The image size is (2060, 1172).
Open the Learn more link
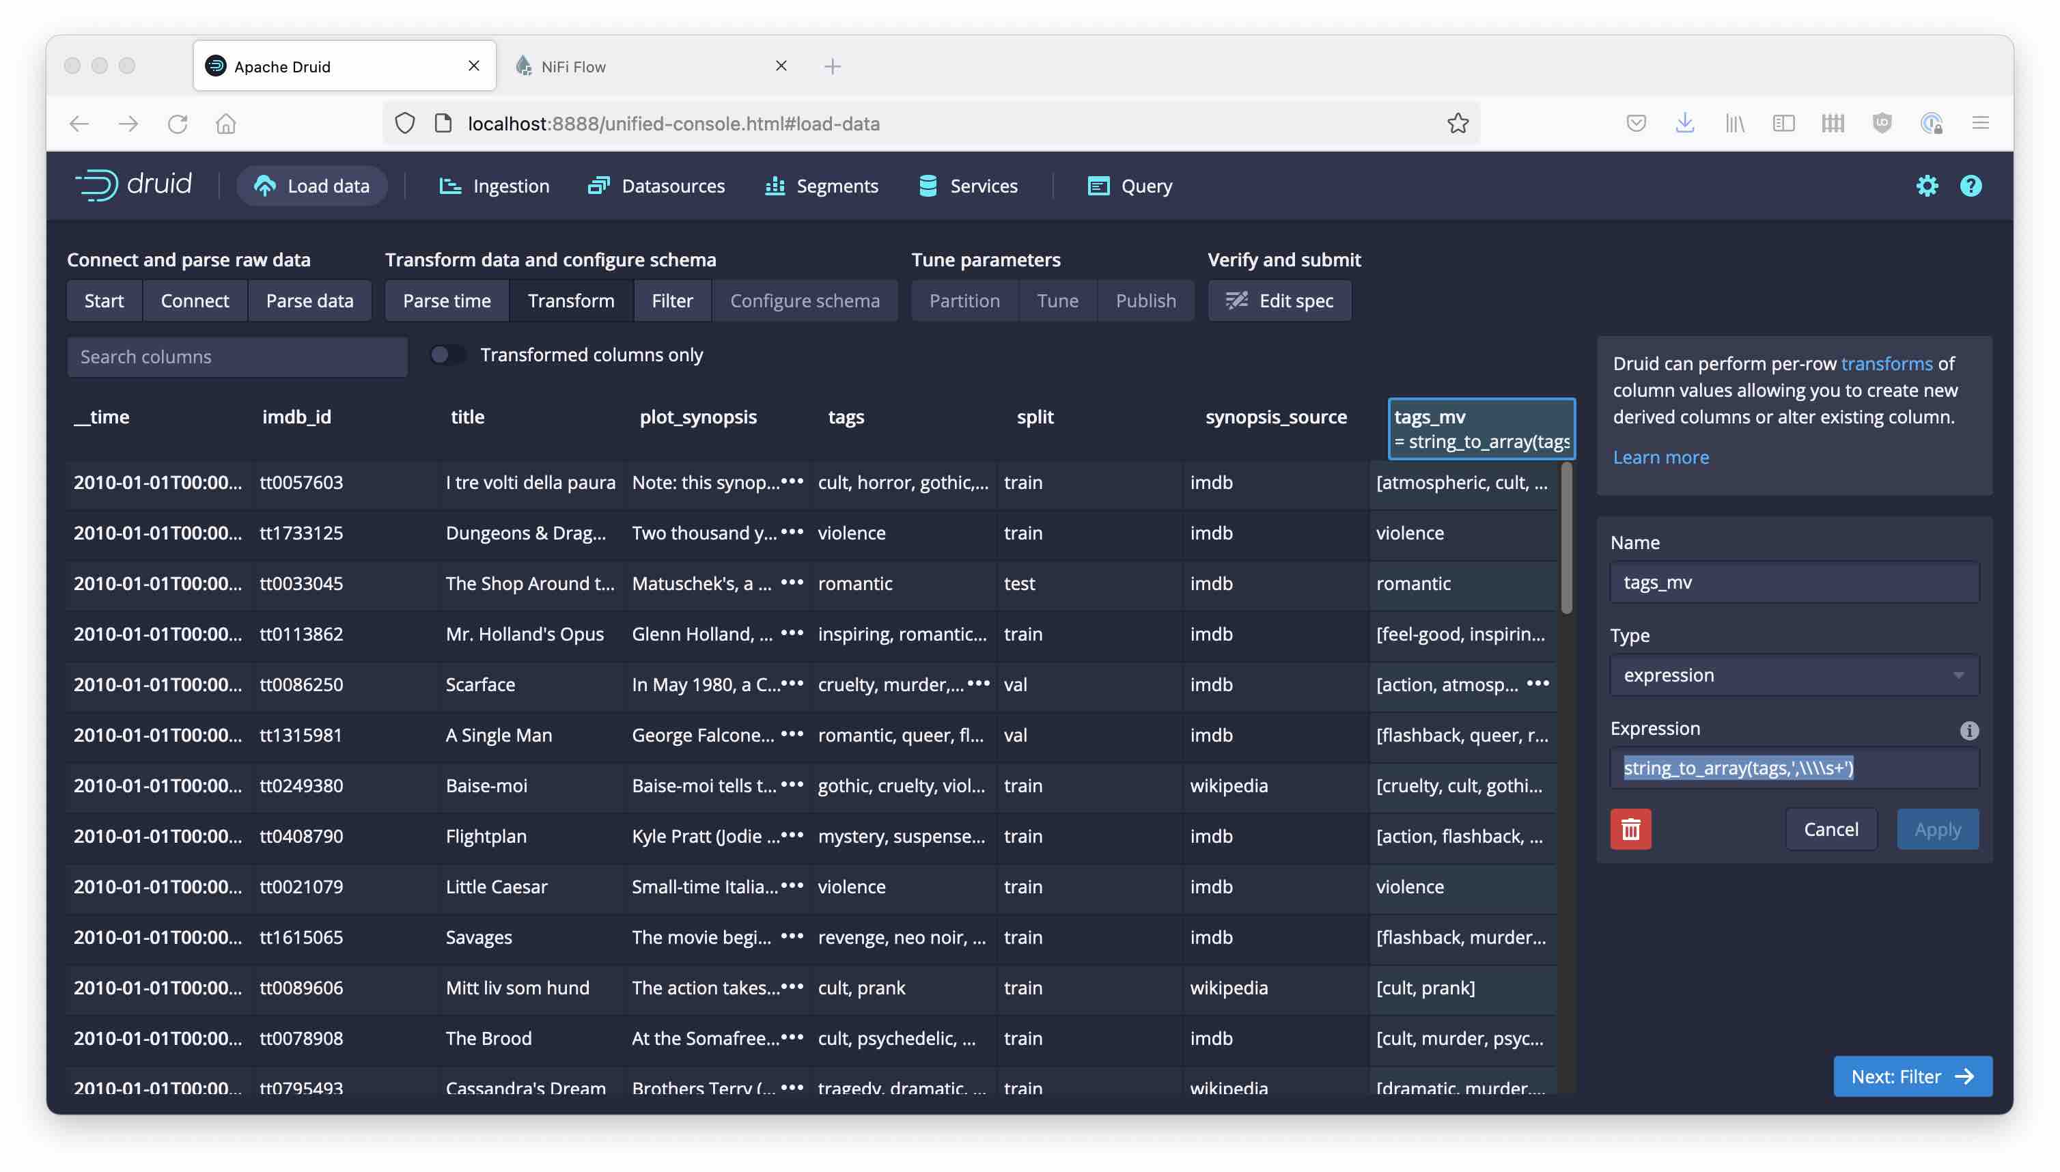pyautogui.click(x=1660, y=457)
